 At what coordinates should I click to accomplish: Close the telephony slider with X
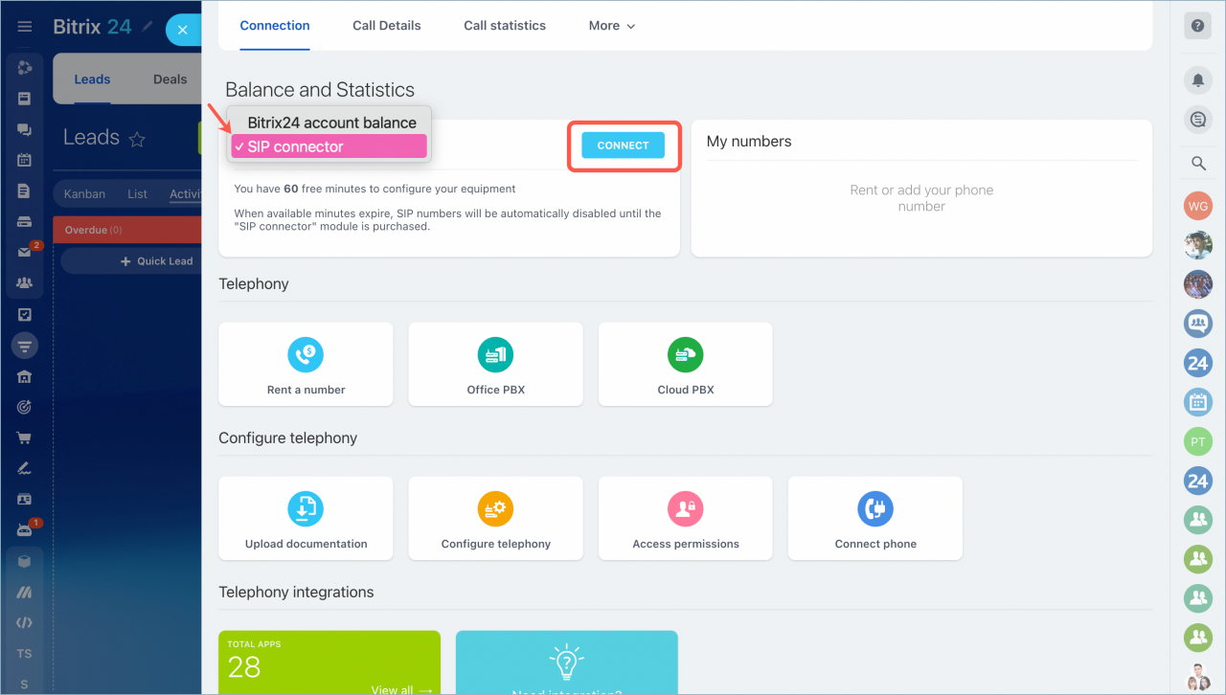click(x=183, y=30)
